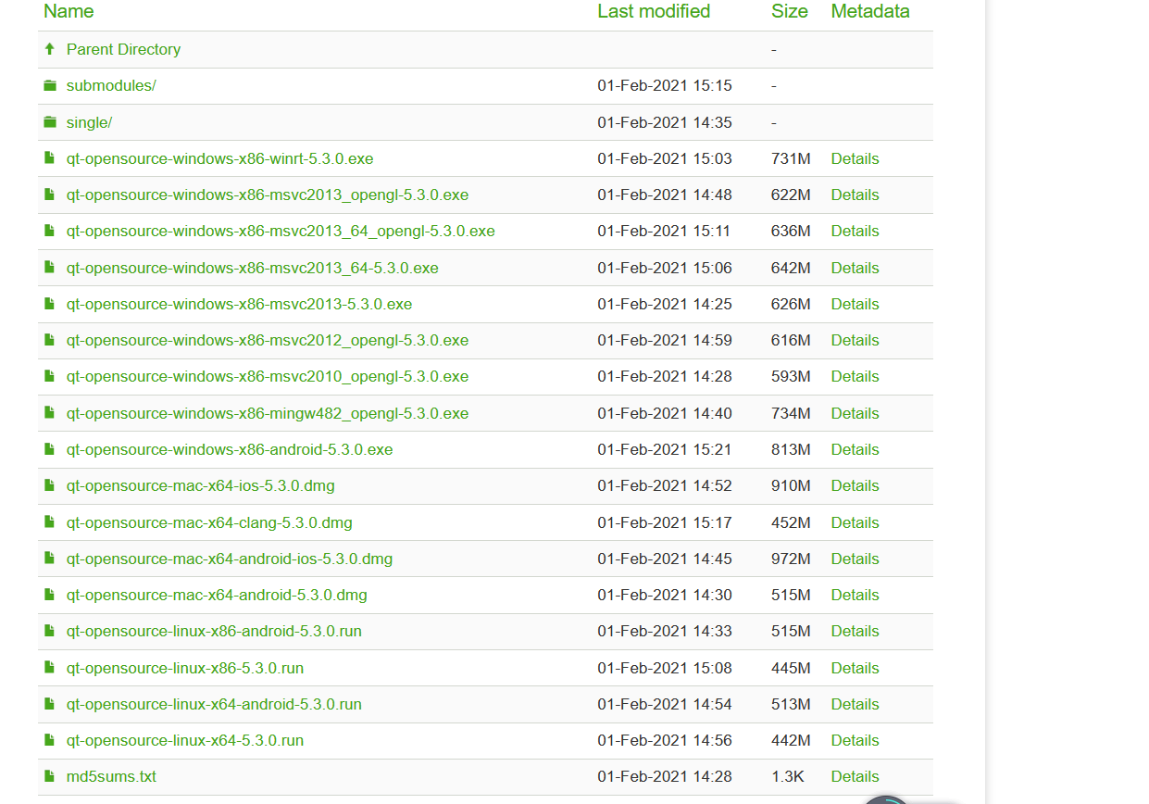This screenshot has width=1149, height=804.
Task: Click file icon beside windows-x86-android-5.3.0.exe
Action: [50, 449]
